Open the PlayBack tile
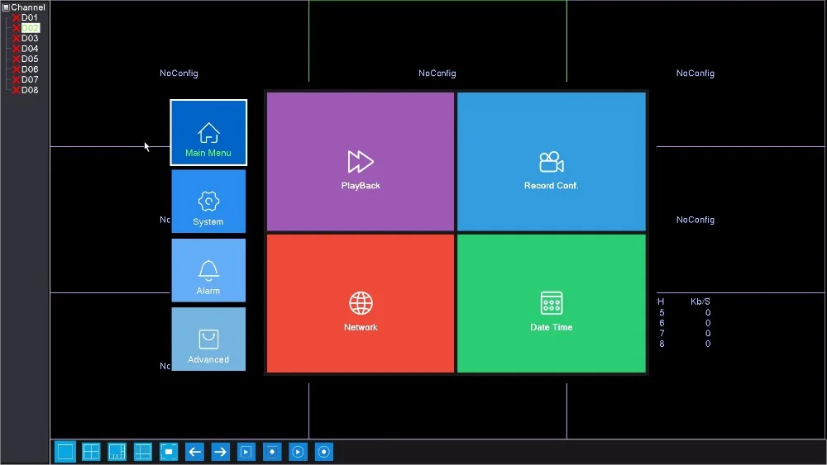Image resolution: width=827 pixels, height=465 pixels. [361, 162]
